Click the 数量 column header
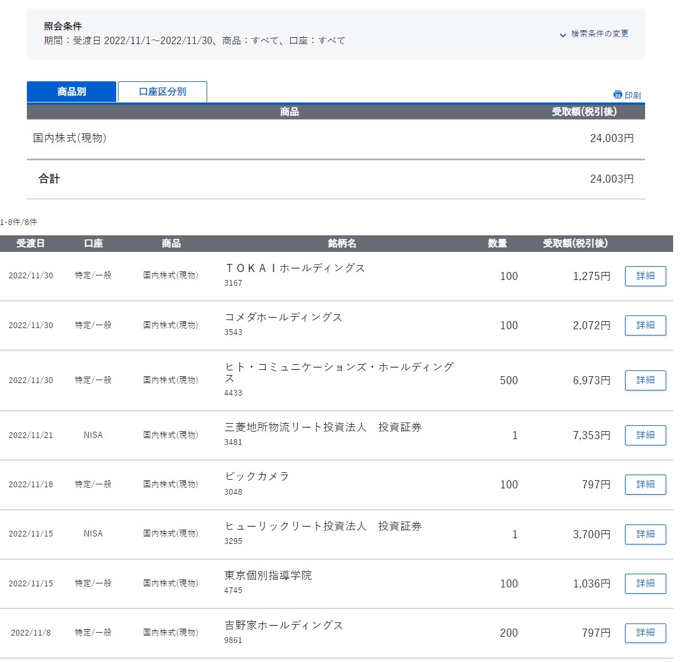The width and height of the screenshot is (680, 663). click(x=497, y=243)
